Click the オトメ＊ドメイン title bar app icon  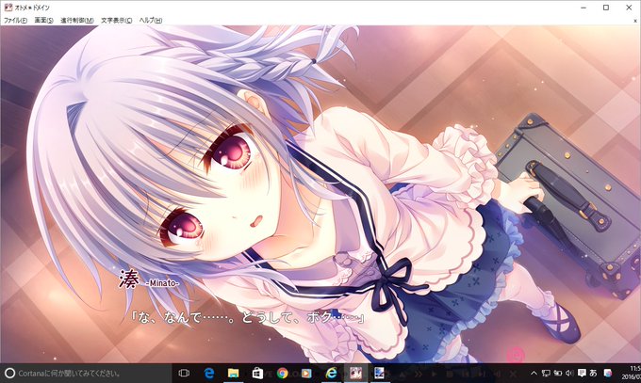pos(8,8)
